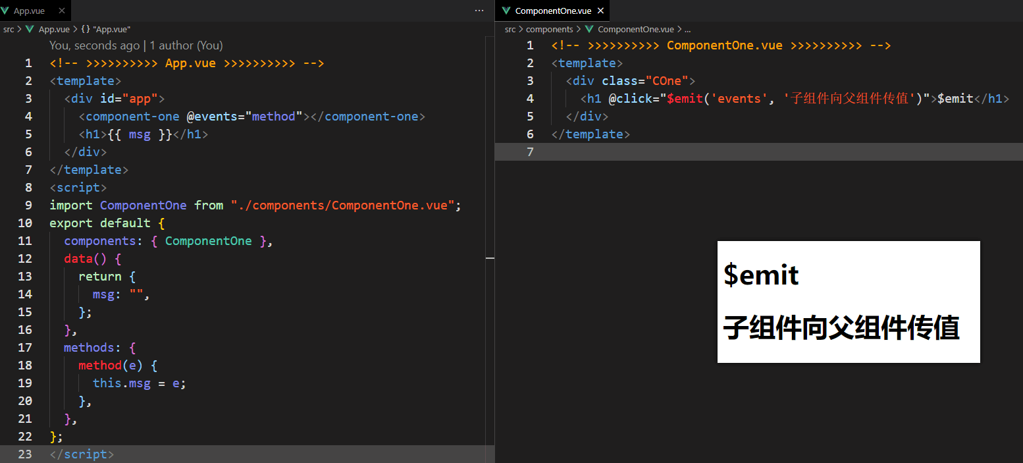Image resolution: width=1023 pixels, height=463 pixels.
Task: Select 'src' breadcrumb in ComponentOne editor
Action: (510, 29)
